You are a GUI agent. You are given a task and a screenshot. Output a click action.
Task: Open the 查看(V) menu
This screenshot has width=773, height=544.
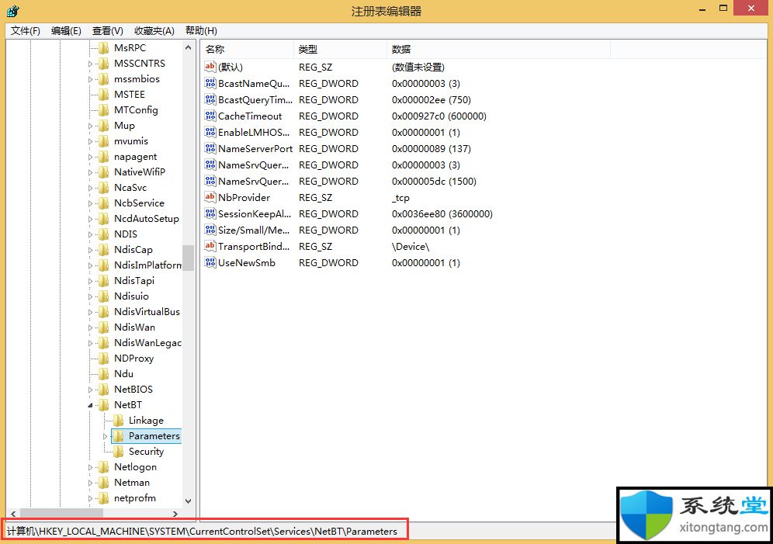tap(107, 30)
